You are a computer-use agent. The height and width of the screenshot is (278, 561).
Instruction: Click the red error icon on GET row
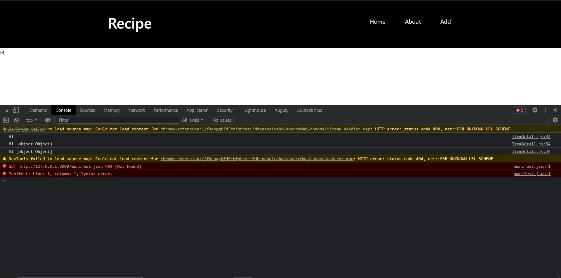4,166
